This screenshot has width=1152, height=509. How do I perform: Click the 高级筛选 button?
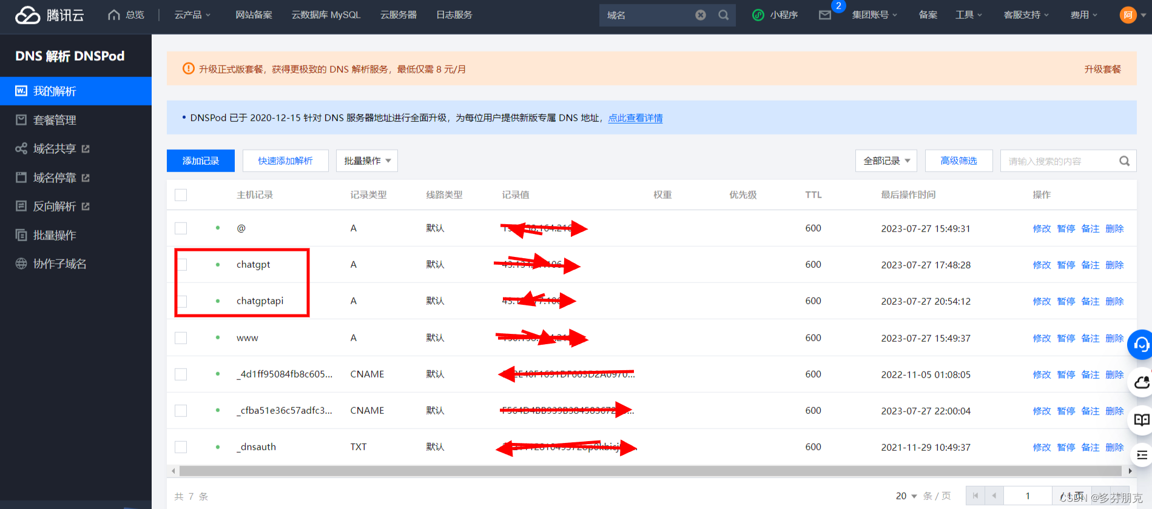click(x=958, y=161)
